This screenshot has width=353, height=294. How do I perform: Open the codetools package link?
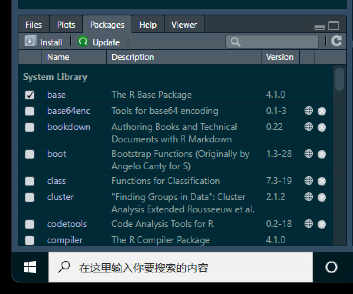67,224
